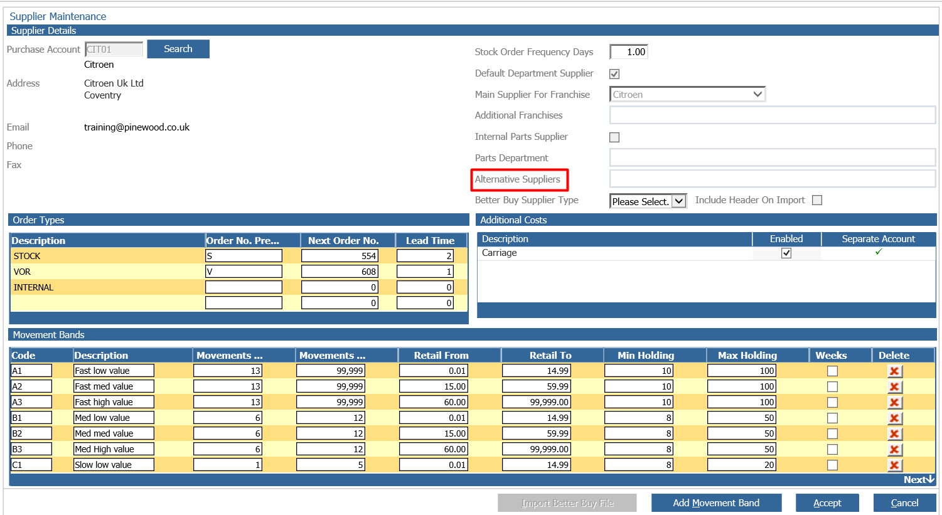This screenshot has height=515, width=942.
Task: Expand the Better Buy Supplier Type dropdown
Action: point(648,201)
